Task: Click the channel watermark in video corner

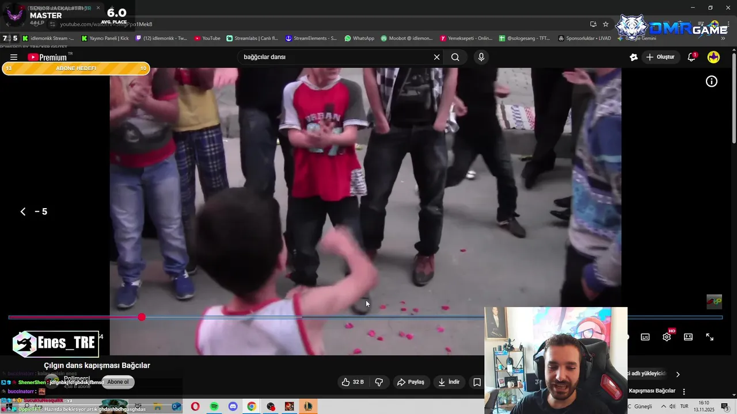Action: pyautogui.click(x=714, y=301)
